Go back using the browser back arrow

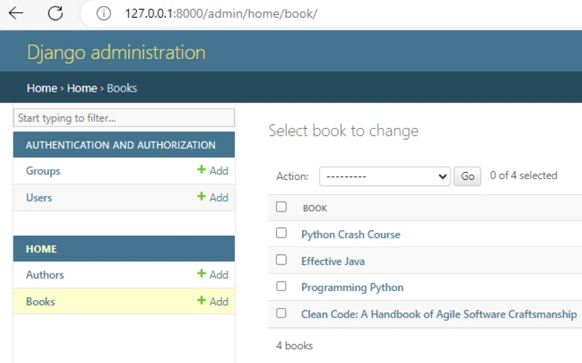16,14
